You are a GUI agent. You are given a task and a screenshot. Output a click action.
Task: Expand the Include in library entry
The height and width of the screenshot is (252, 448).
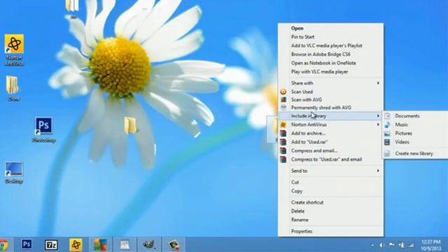coord(330,115)
